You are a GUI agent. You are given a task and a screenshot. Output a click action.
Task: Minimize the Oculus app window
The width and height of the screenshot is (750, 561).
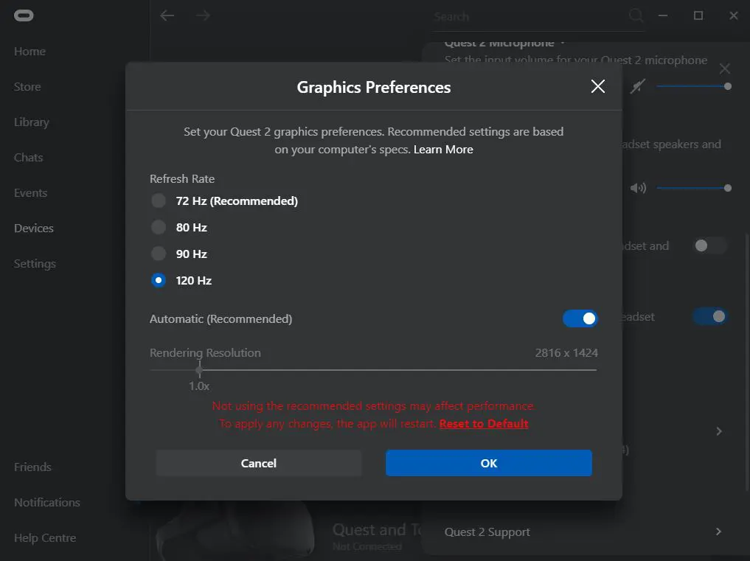662,15
